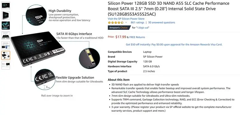Click the FREE Returns link
The image size is (240, 115).
pos(137,37)
